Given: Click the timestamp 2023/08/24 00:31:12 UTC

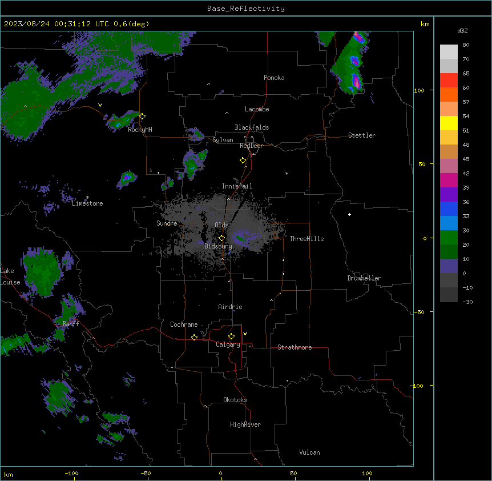Looking at the screenshot, I should 57,24.
